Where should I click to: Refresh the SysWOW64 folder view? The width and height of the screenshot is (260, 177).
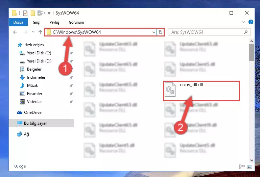click(160, 32)
